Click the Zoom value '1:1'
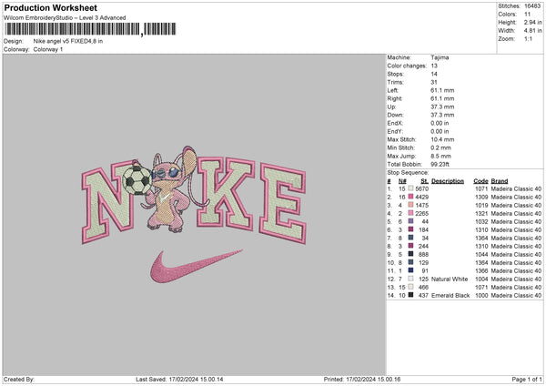The width and height of the screenshot is (546, 386). tap(528, 38)
